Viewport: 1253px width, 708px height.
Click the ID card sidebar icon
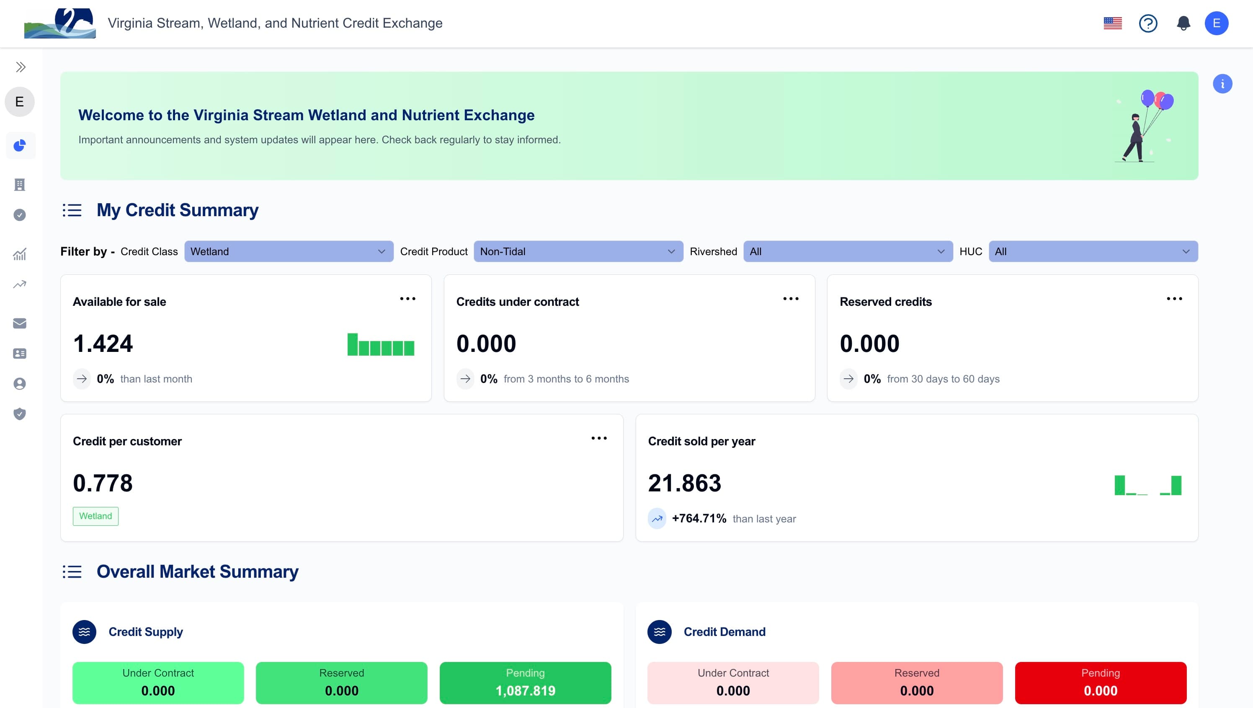click(20, 354)
